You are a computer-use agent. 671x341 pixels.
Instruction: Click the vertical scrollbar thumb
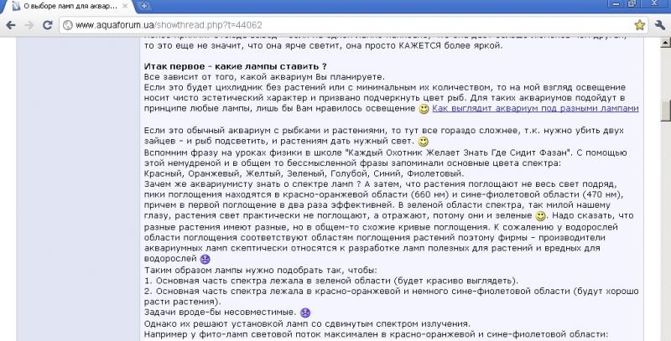(x=665, y=111)
